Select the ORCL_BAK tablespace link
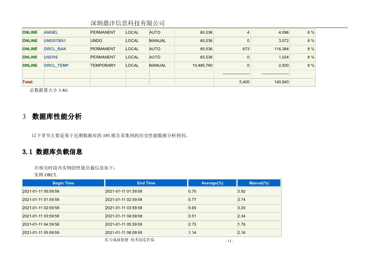 [55, 49]
